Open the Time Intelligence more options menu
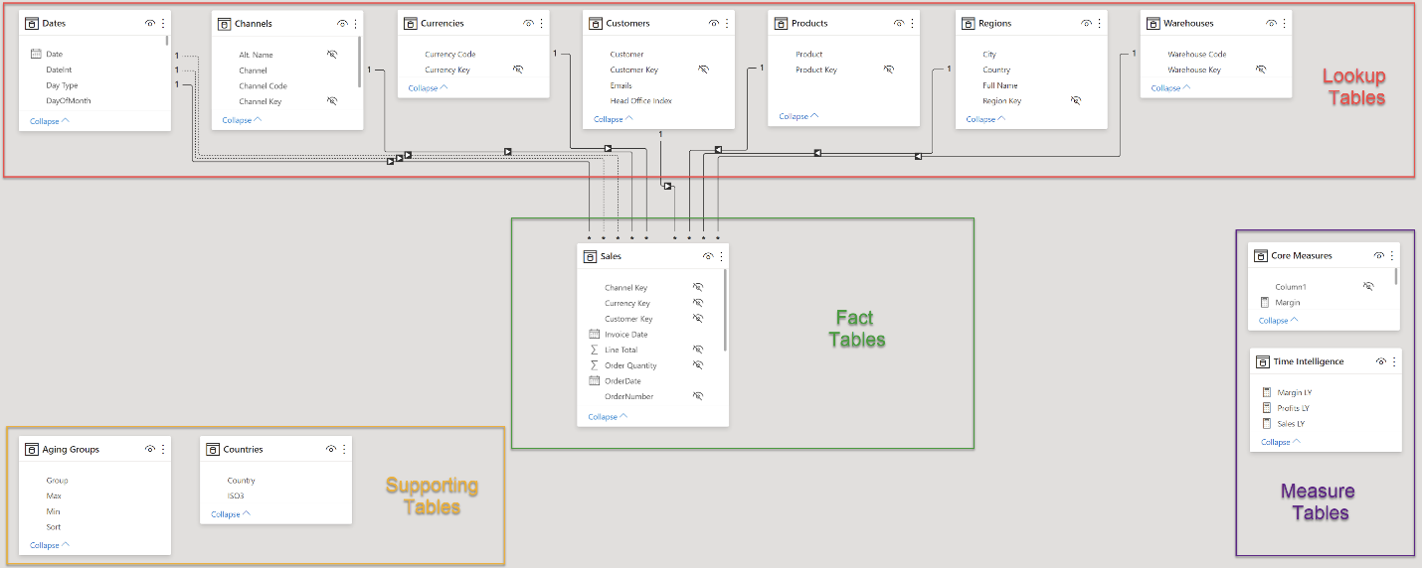The height and width of the screenshot is (568, 1422). 1394,361
